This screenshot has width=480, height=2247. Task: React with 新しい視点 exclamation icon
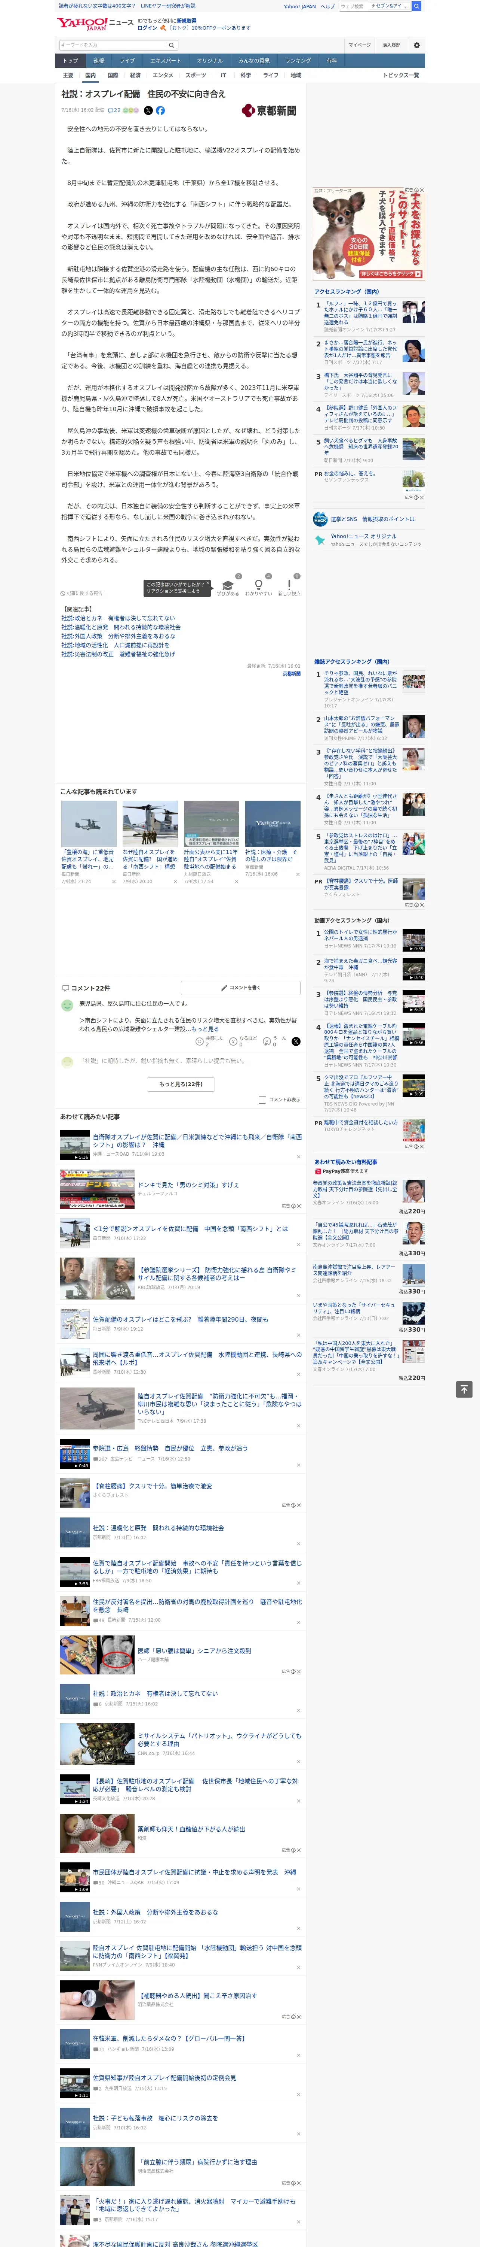pos(289,586)
